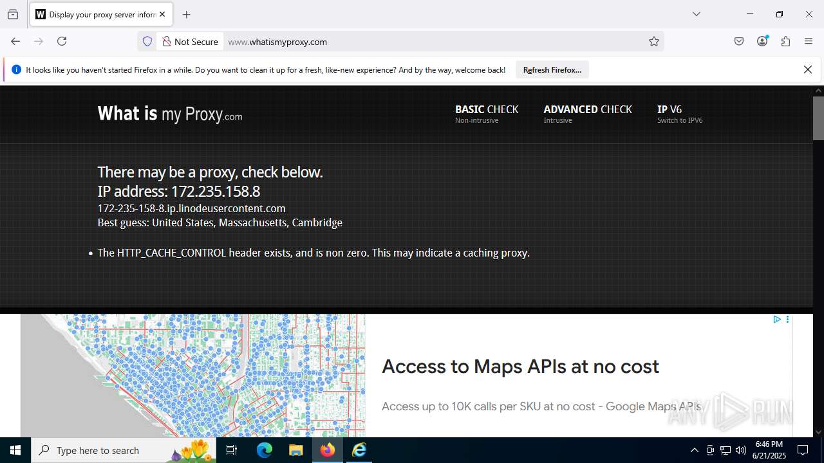
Task: Select the linodeusercontent hostname text
Action: point(191,208)
